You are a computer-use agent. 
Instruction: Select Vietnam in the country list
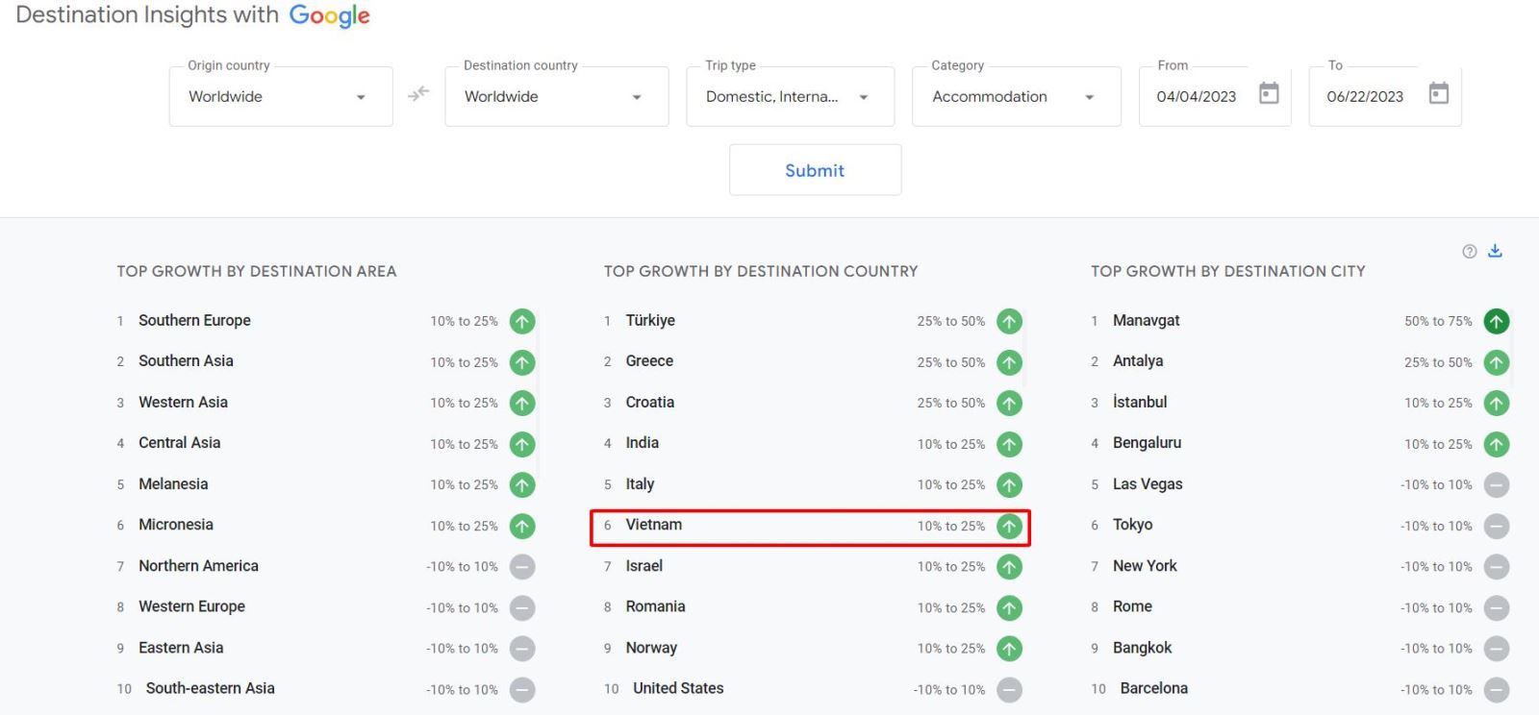(654, 525)
